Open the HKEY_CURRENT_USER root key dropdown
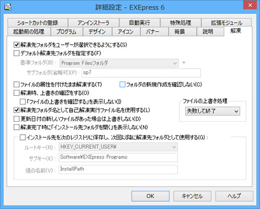Viewport: 260px width, 209px height. 118,147
